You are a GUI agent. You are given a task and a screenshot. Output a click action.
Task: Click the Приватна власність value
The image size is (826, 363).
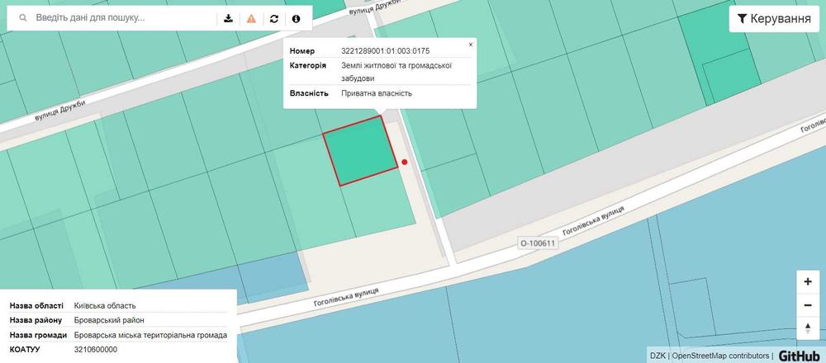[377, 93]
